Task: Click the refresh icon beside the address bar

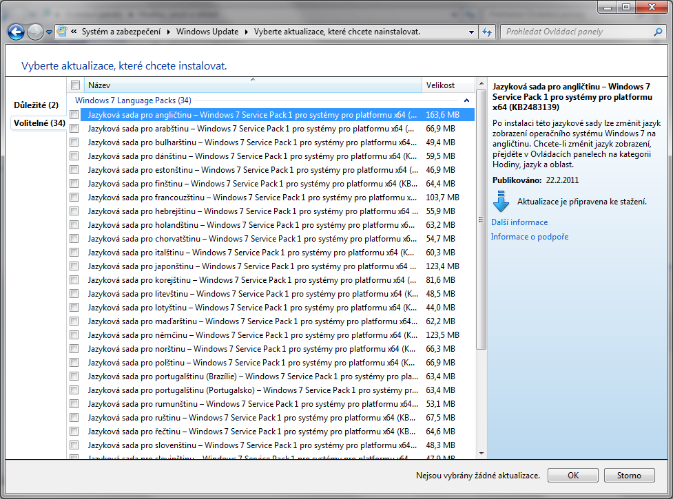Action: click(487, 32)
